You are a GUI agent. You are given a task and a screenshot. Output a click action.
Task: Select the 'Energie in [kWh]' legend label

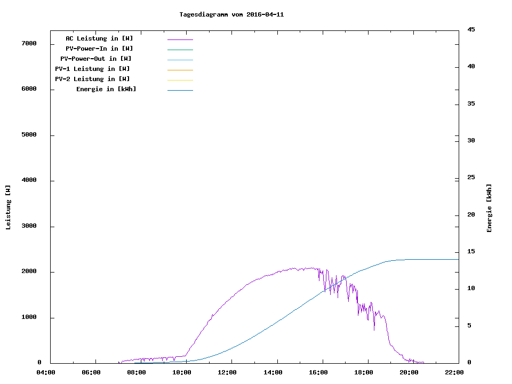click(106, 89)
